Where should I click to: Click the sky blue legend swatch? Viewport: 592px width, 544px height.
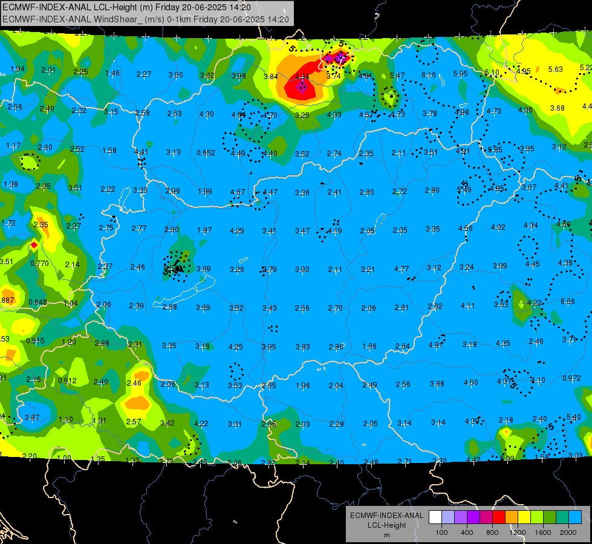click(x=575, y=517)
